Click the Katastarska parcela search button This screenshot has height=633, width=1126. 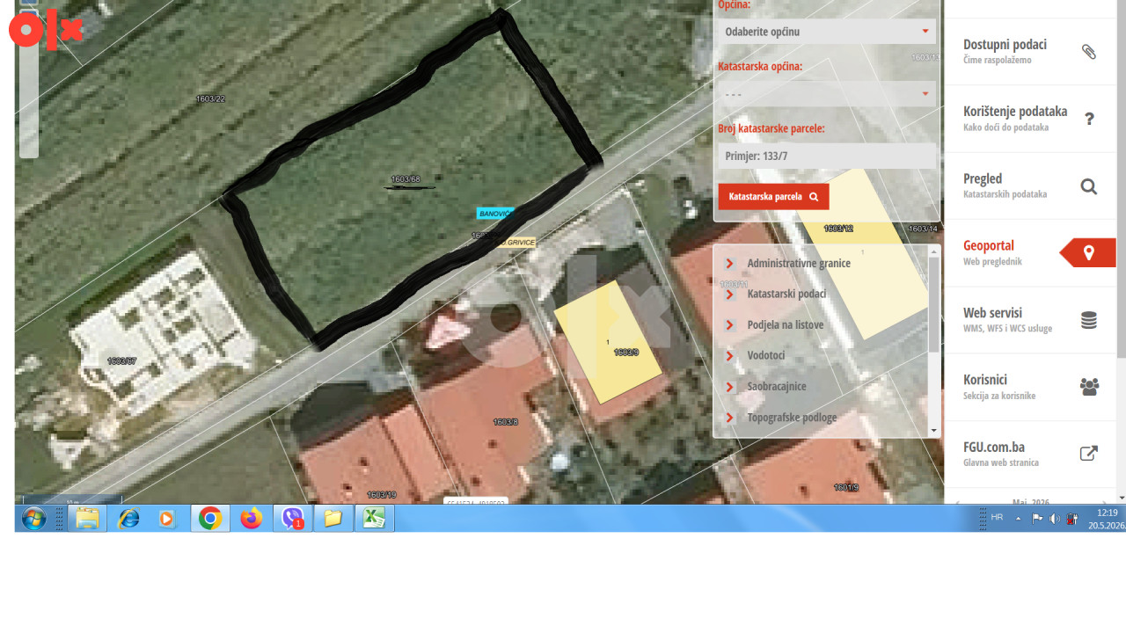(x=773, y=196)
